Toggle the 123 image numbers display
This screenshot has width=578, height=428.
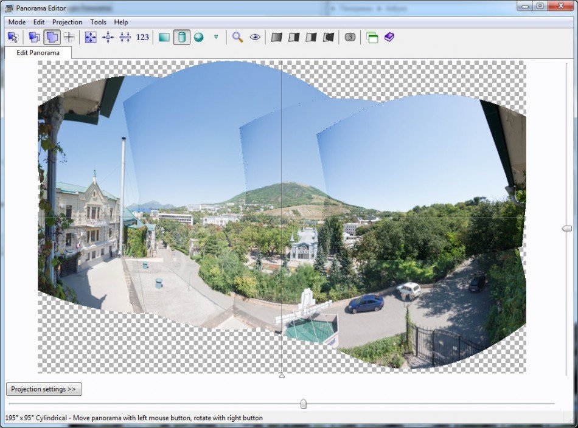point(142,37)
